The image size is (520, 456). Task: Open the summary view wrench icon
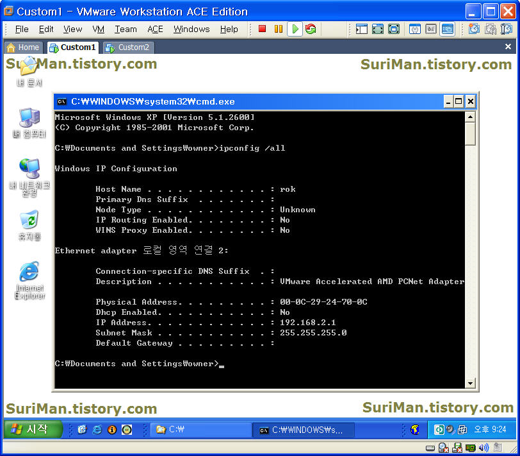click(414, 30)
